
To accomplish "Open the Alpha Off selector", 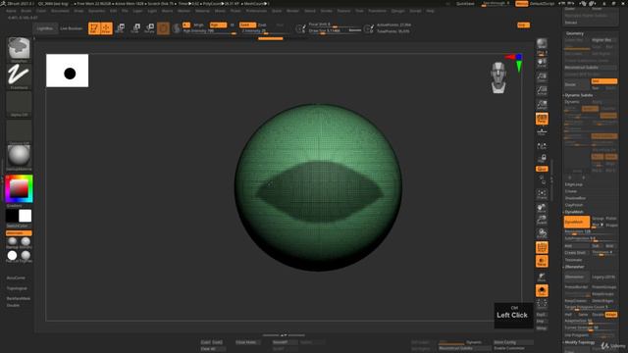I will coord(19,104).
